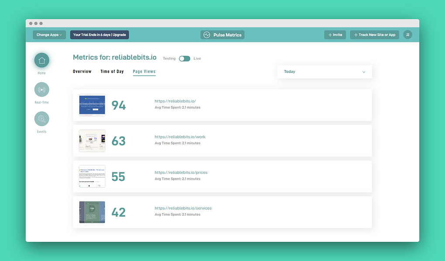Screen dimensions: 445x261
Task: Click the chevron on the Today filter
Action: coord(364,71)
